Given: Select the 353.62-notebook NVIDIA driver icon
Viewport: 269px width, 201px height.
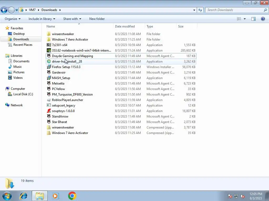Looking at the screenshot, I should (49, 51).
